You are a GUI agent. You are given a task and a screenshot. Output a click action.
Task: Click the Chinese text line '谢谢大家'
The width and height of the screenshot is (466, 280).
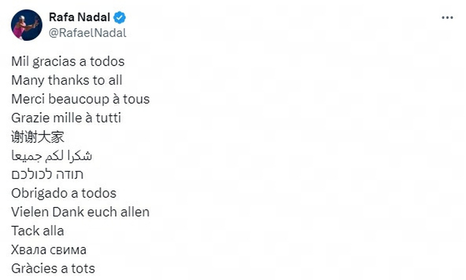point(37,137)
